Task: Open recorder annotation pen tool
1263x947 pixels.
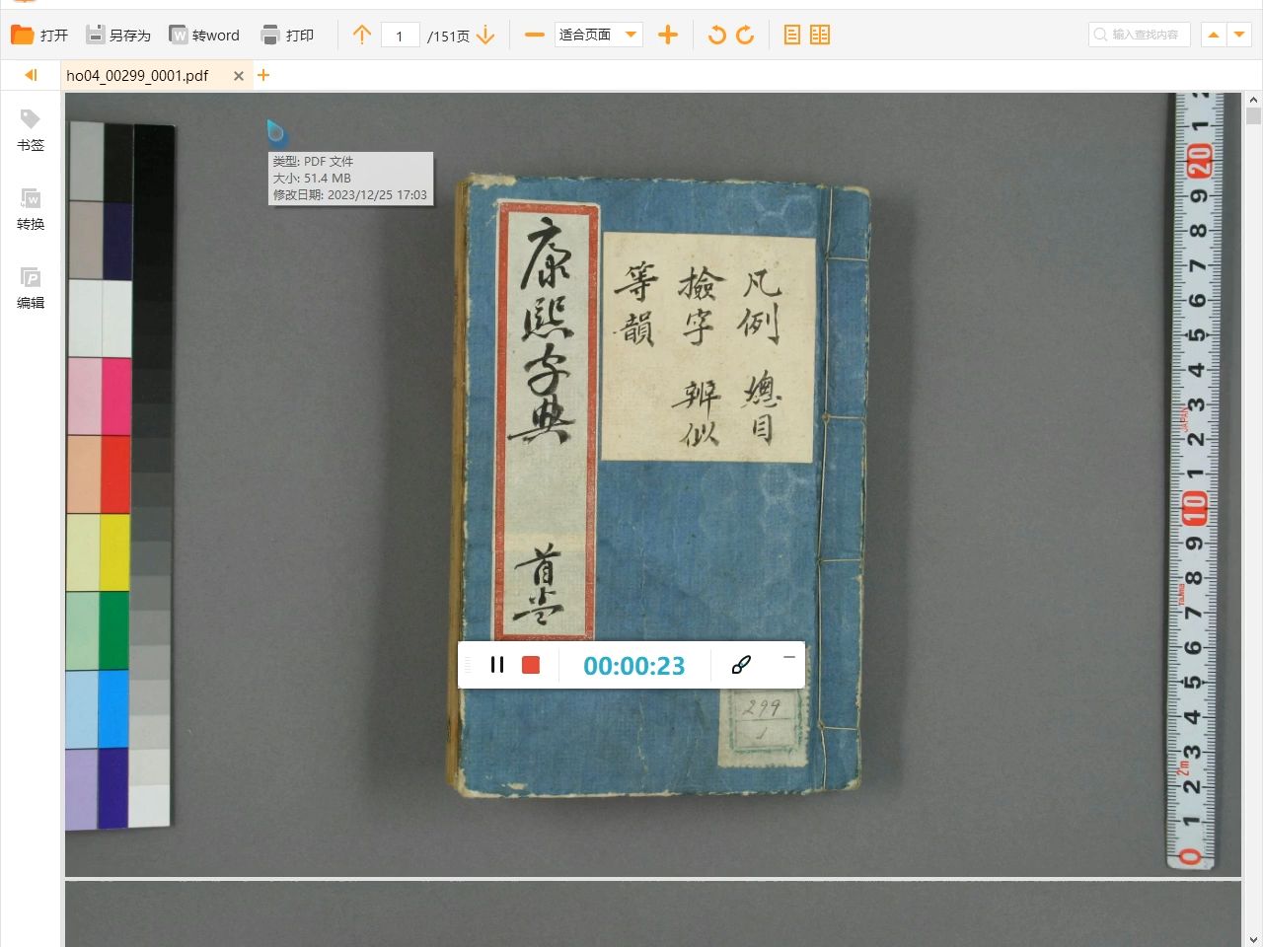Action: (x=741, y=665)
